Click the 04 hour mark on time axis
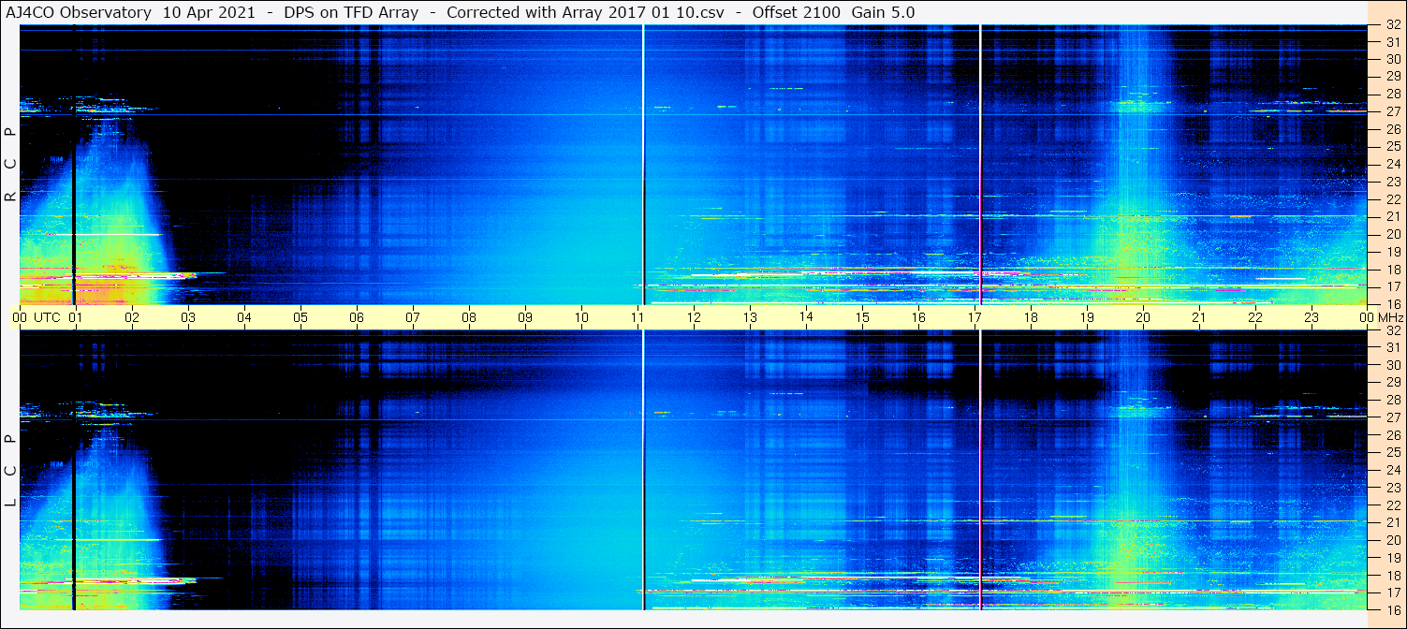The height and width of the screenshot is (629, 1407). point(244,317)
